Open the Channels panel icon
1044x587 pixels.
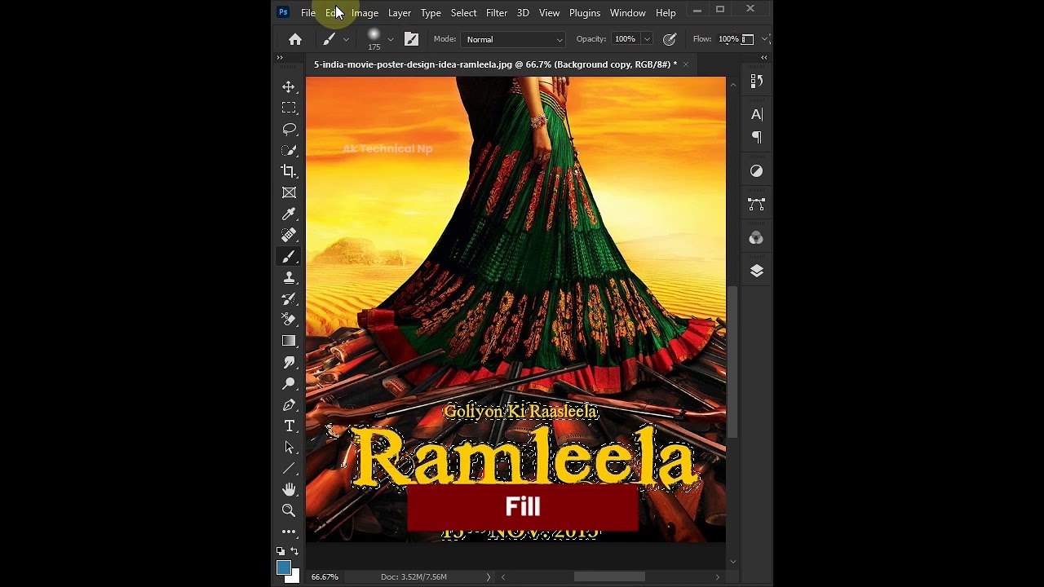[x=756, y=238]
